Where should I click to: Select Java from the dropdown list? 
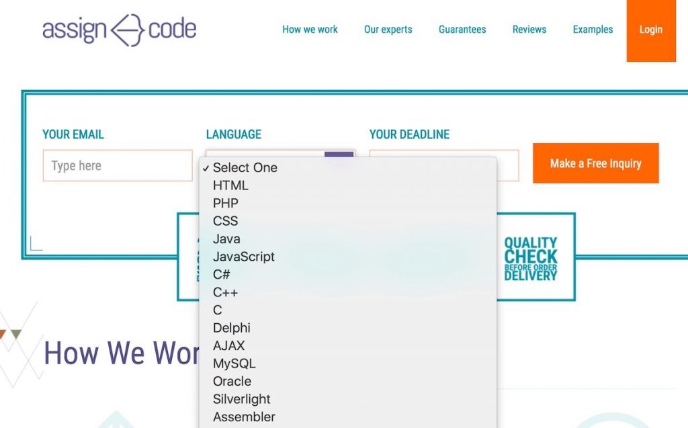[x=226, y=239]
